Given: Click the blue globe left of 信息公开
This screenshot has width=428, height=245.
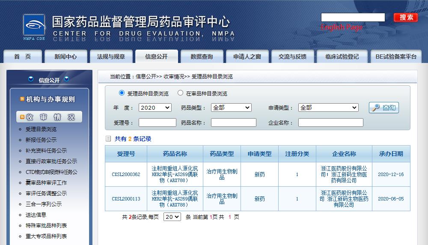Looking at the screenshot, I should pyautogui.click(x=31, y=79).
